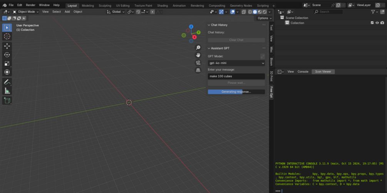387x193 pixels.
Task: Switch to Sculpting workspace tab
Action: [x=105, y=6]
